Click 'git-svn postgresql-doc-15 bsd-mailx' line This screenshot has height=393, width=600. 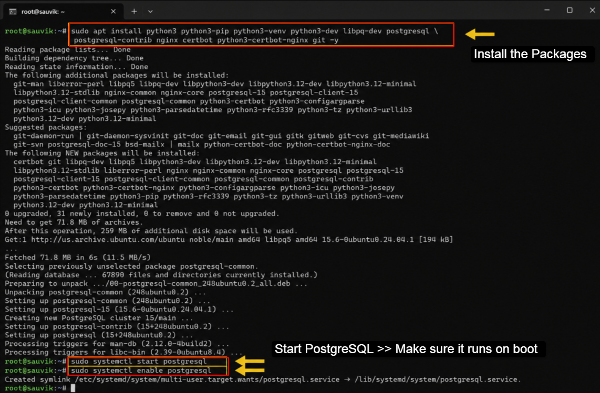[x=202, y=144]
